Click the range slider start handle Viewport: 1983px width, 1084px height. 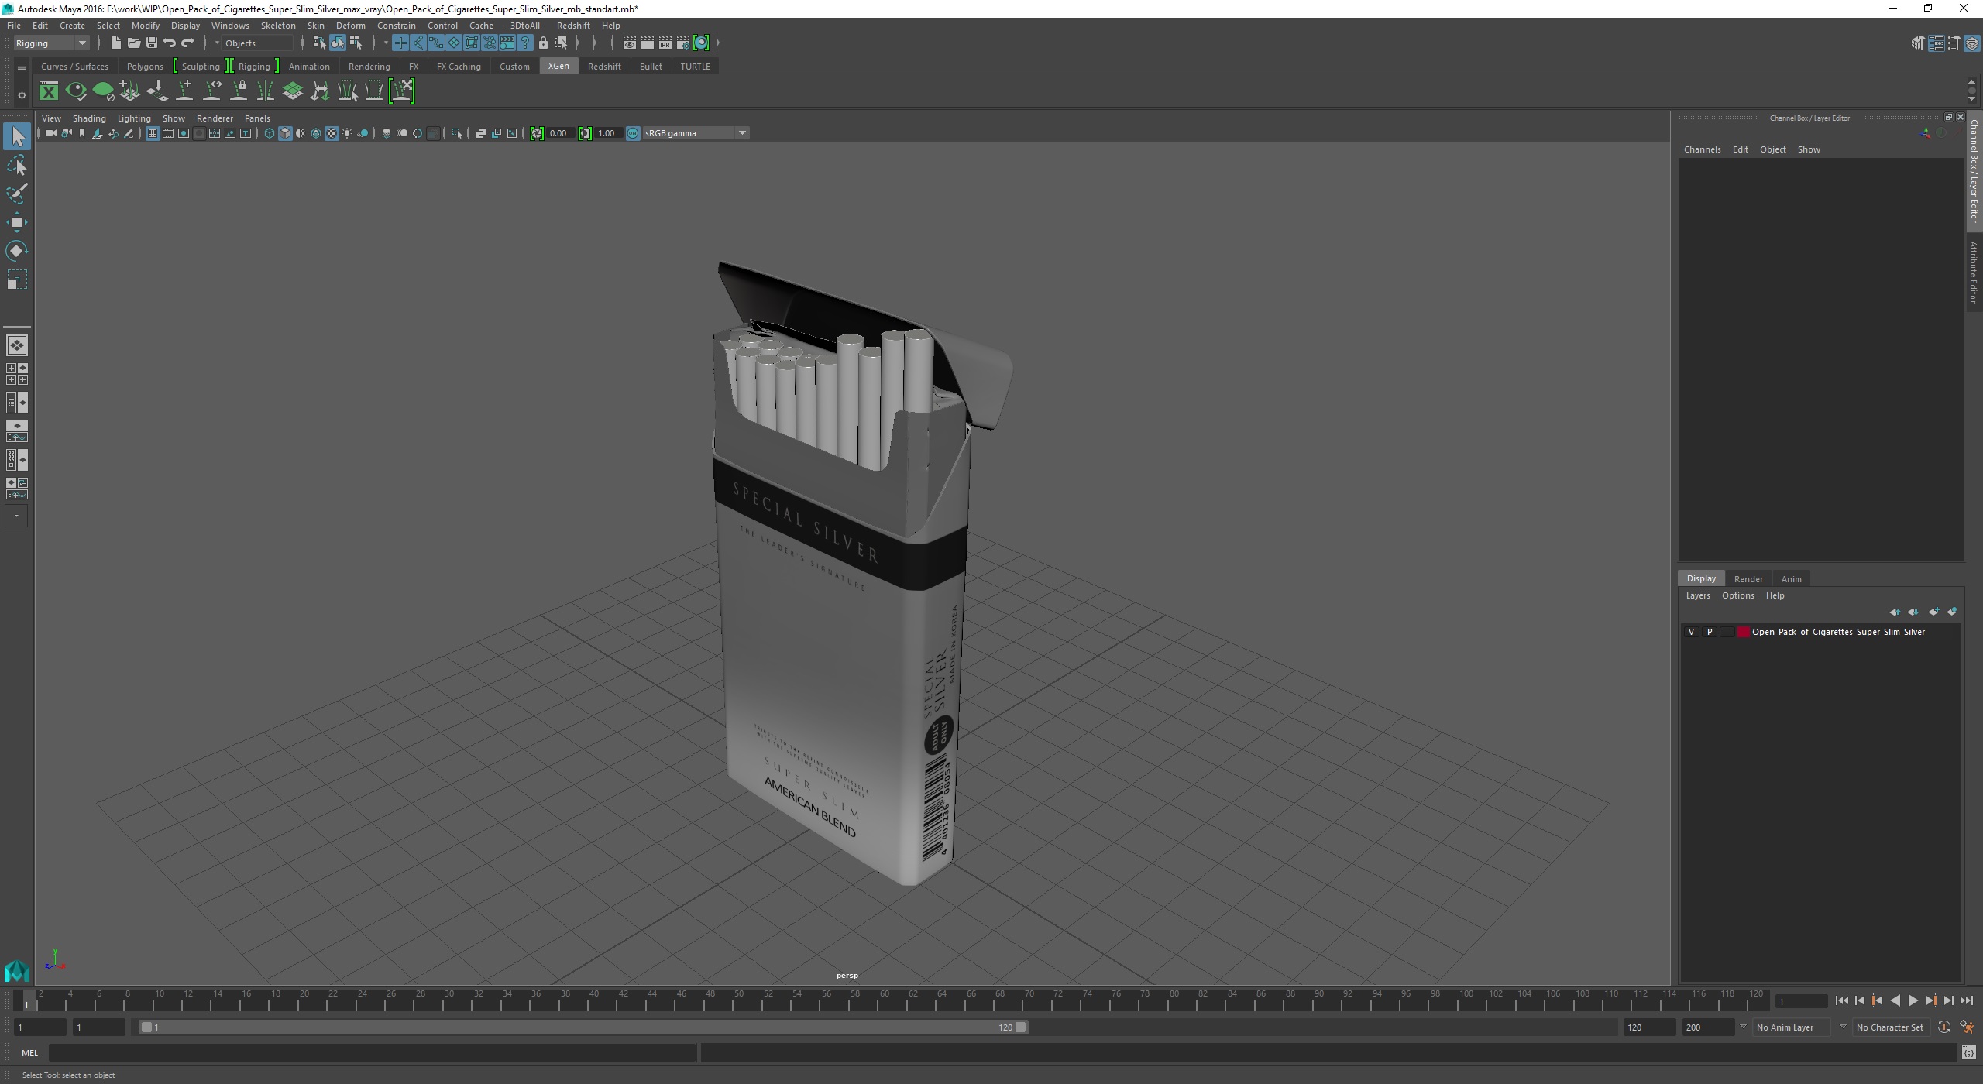[146, 1027]
